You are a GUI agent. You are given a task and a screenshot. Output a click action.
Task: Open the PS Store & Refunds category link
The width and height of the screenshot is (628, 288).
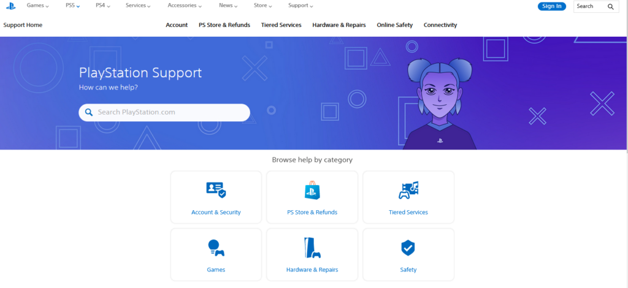(x=312, y=213)
